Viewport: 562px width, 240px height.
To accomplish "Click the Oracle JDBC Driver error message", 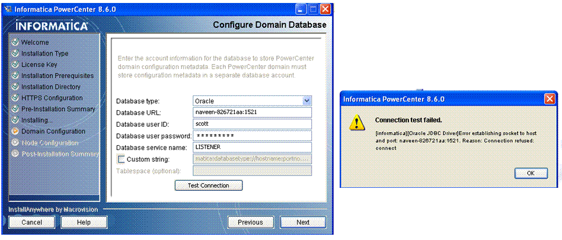I will pyautogui.click(x=455, y=140).
